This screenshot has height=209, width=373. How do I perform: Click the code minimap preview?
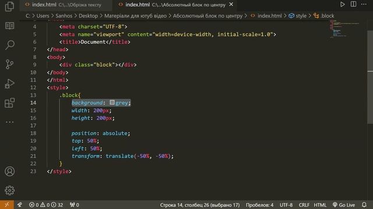(x=344, y=28)
